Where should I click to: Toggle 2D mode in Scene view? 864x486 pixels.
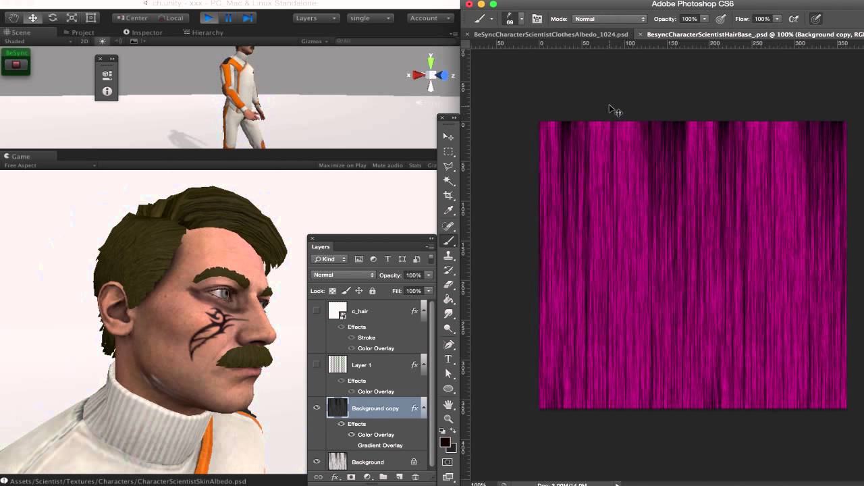pos(84,41)
